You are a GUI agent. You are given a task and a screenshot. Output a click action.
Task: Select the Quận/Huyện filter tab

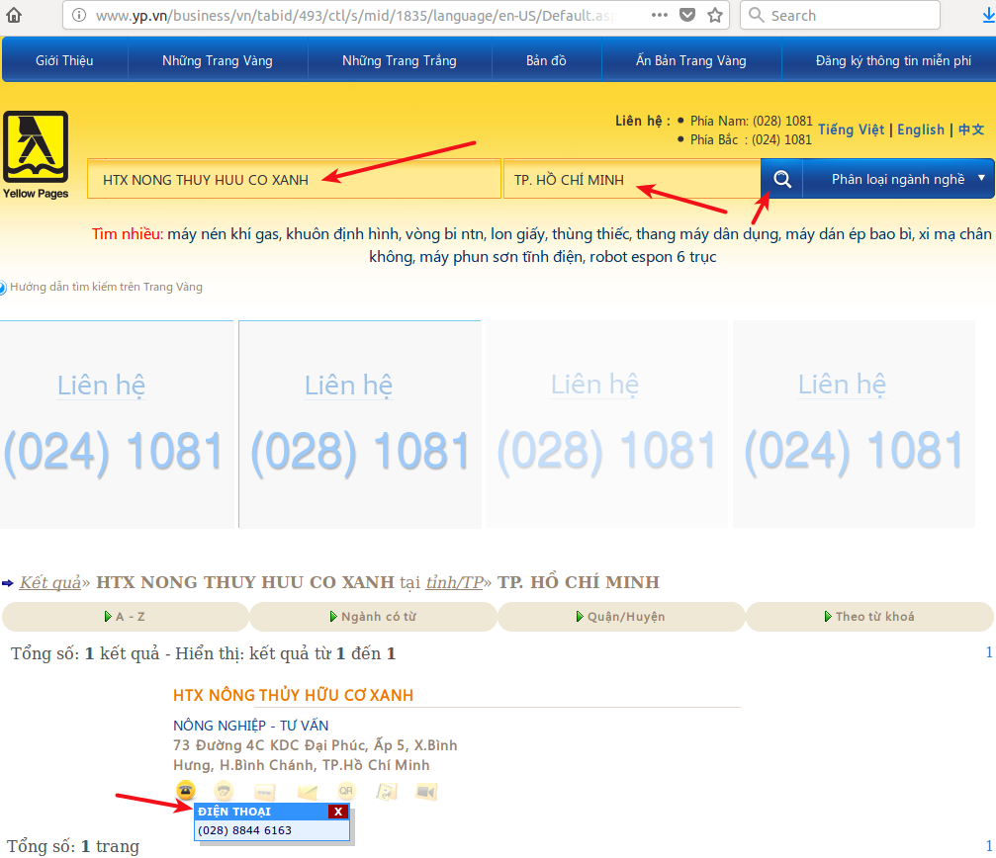point(621,616)
